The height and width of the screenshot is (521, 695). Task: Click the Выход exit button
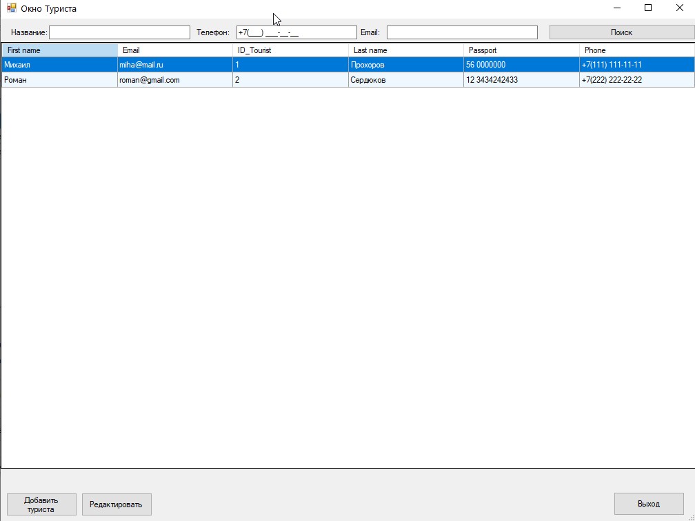tap(649, 504)
